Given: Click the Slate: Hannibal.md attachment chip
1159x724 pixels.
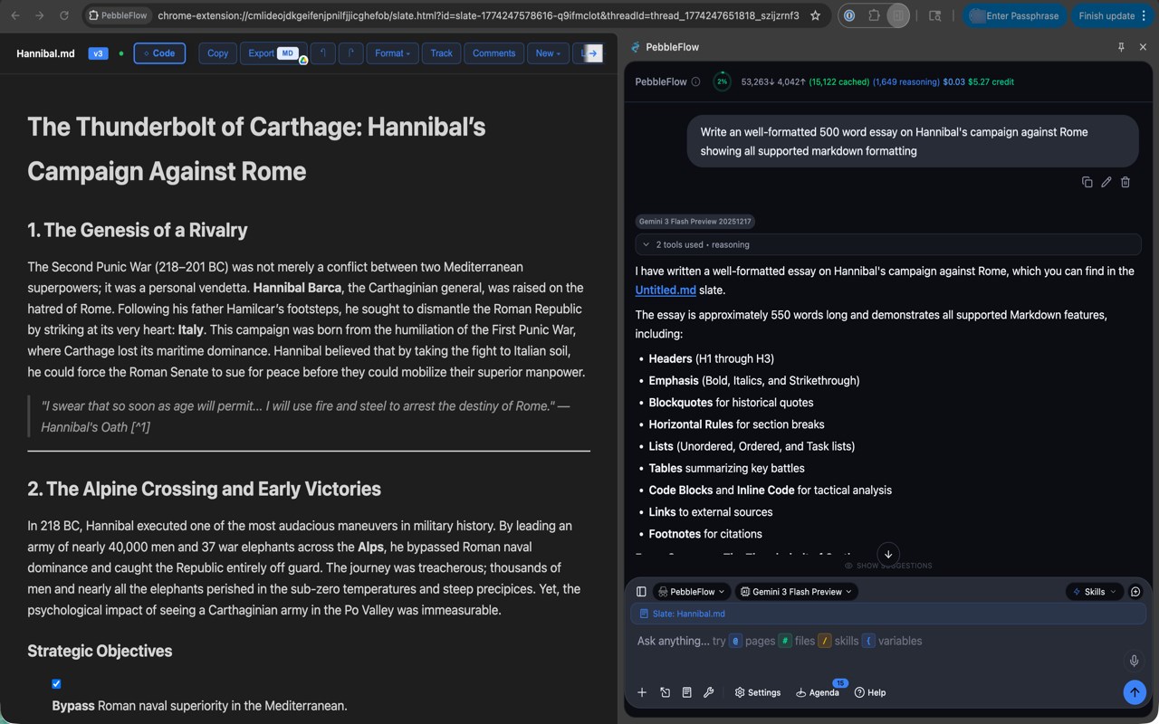Looking at the screenshot, I should 888,614.
